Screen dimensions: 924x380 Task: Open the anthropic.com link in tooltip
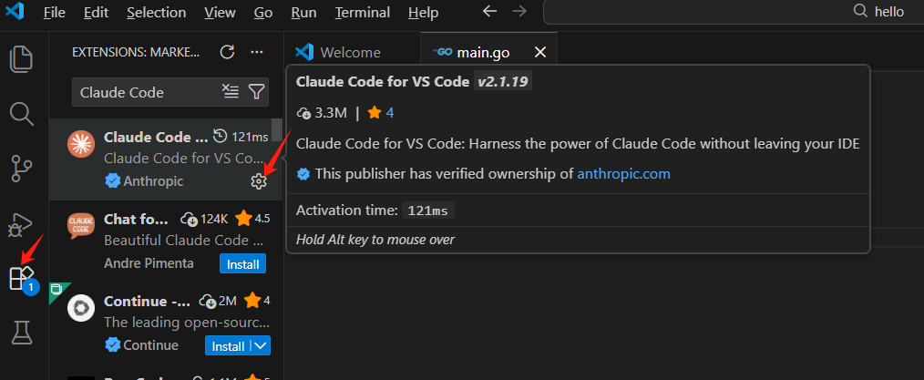(x=623, y=174)
